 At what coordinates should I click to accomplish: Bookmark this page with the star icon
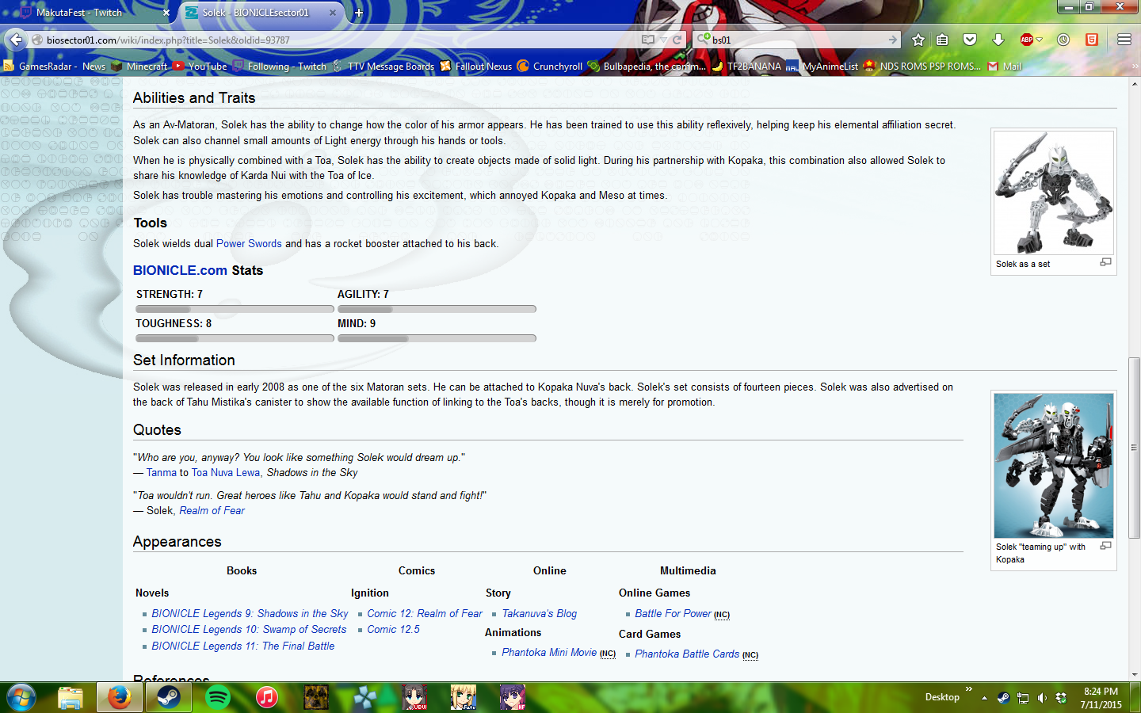coord(918,40)
